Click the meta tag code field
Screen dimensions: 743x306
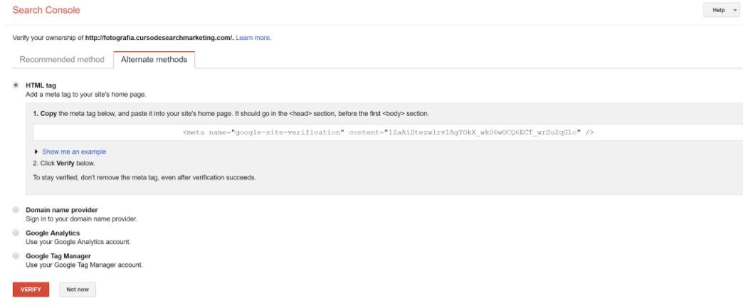(x=388, y=132)
